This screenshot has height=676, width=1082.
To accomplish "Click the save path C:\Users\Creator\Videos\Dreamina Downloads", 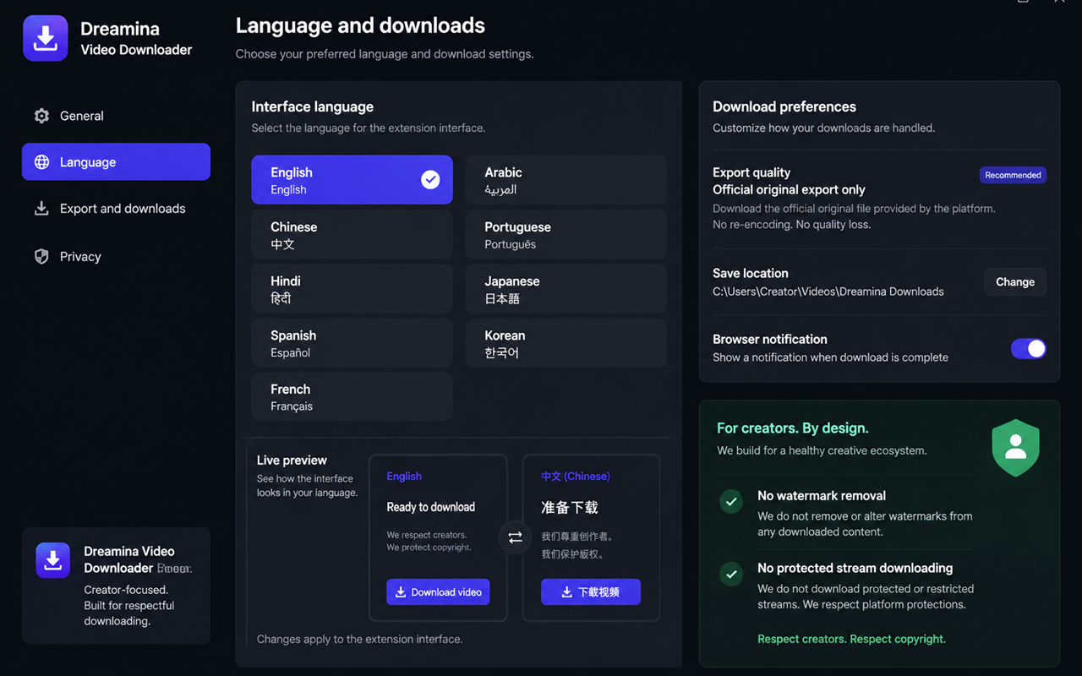I will coord(828,292).
